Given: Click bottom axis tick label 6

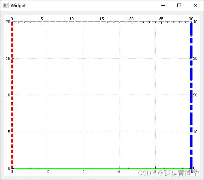Looking at the screenshot, I should click(120, 172).
